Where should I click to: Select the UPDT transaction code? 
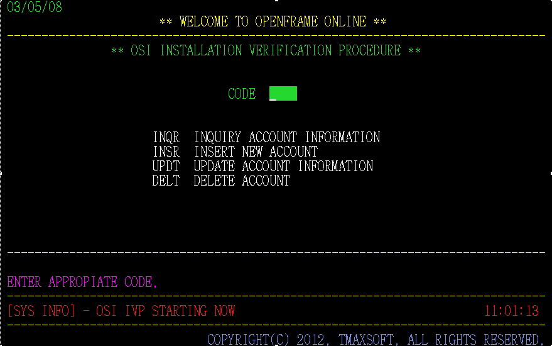coord(166,166)
